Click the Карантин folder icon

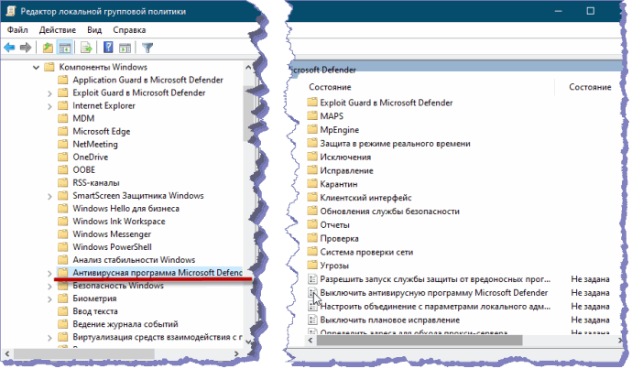312,184
